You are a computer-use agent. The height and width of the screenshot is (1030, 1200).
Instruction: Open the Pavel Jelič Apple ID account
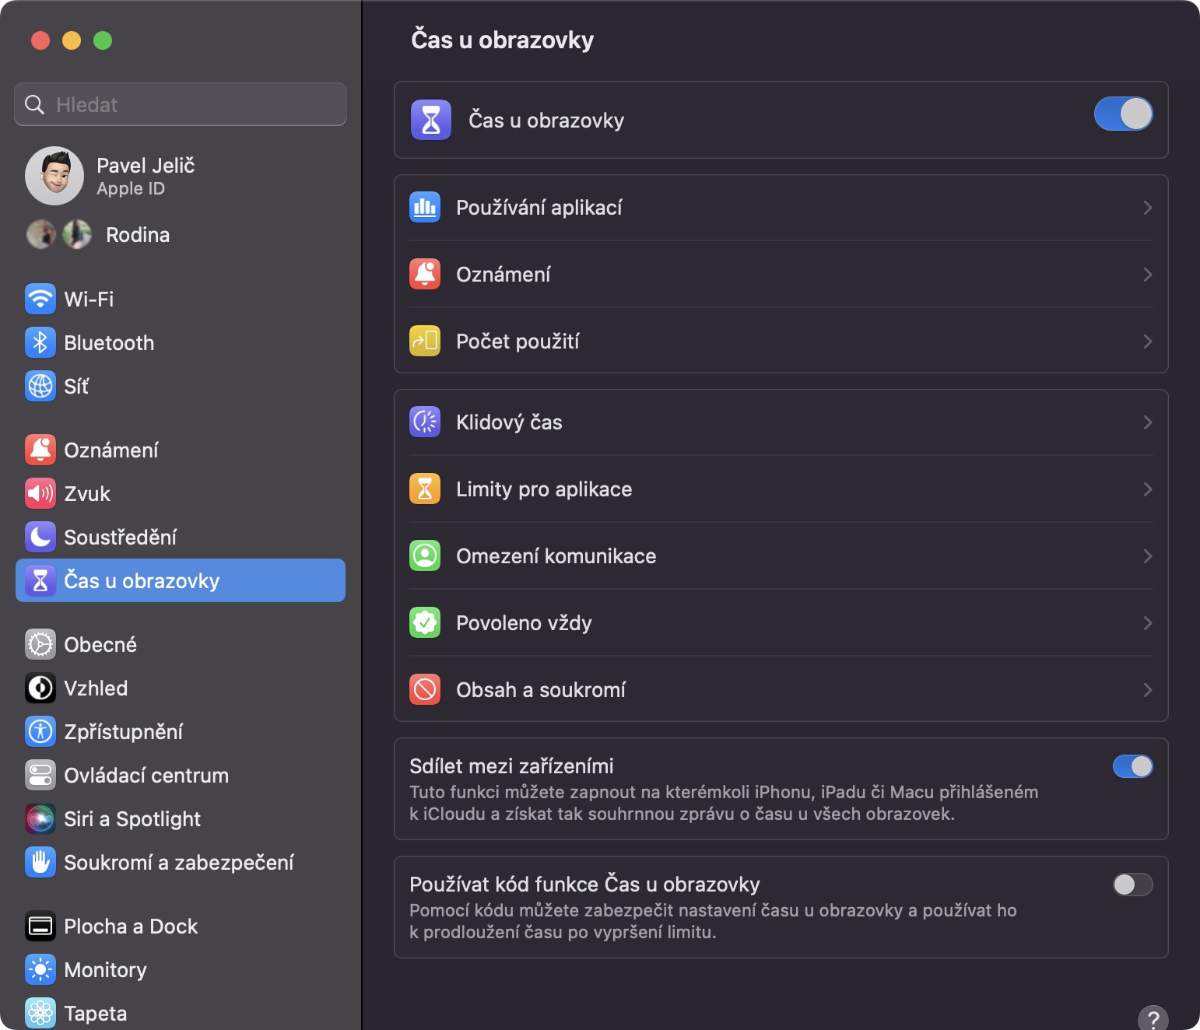click(145, 176)
